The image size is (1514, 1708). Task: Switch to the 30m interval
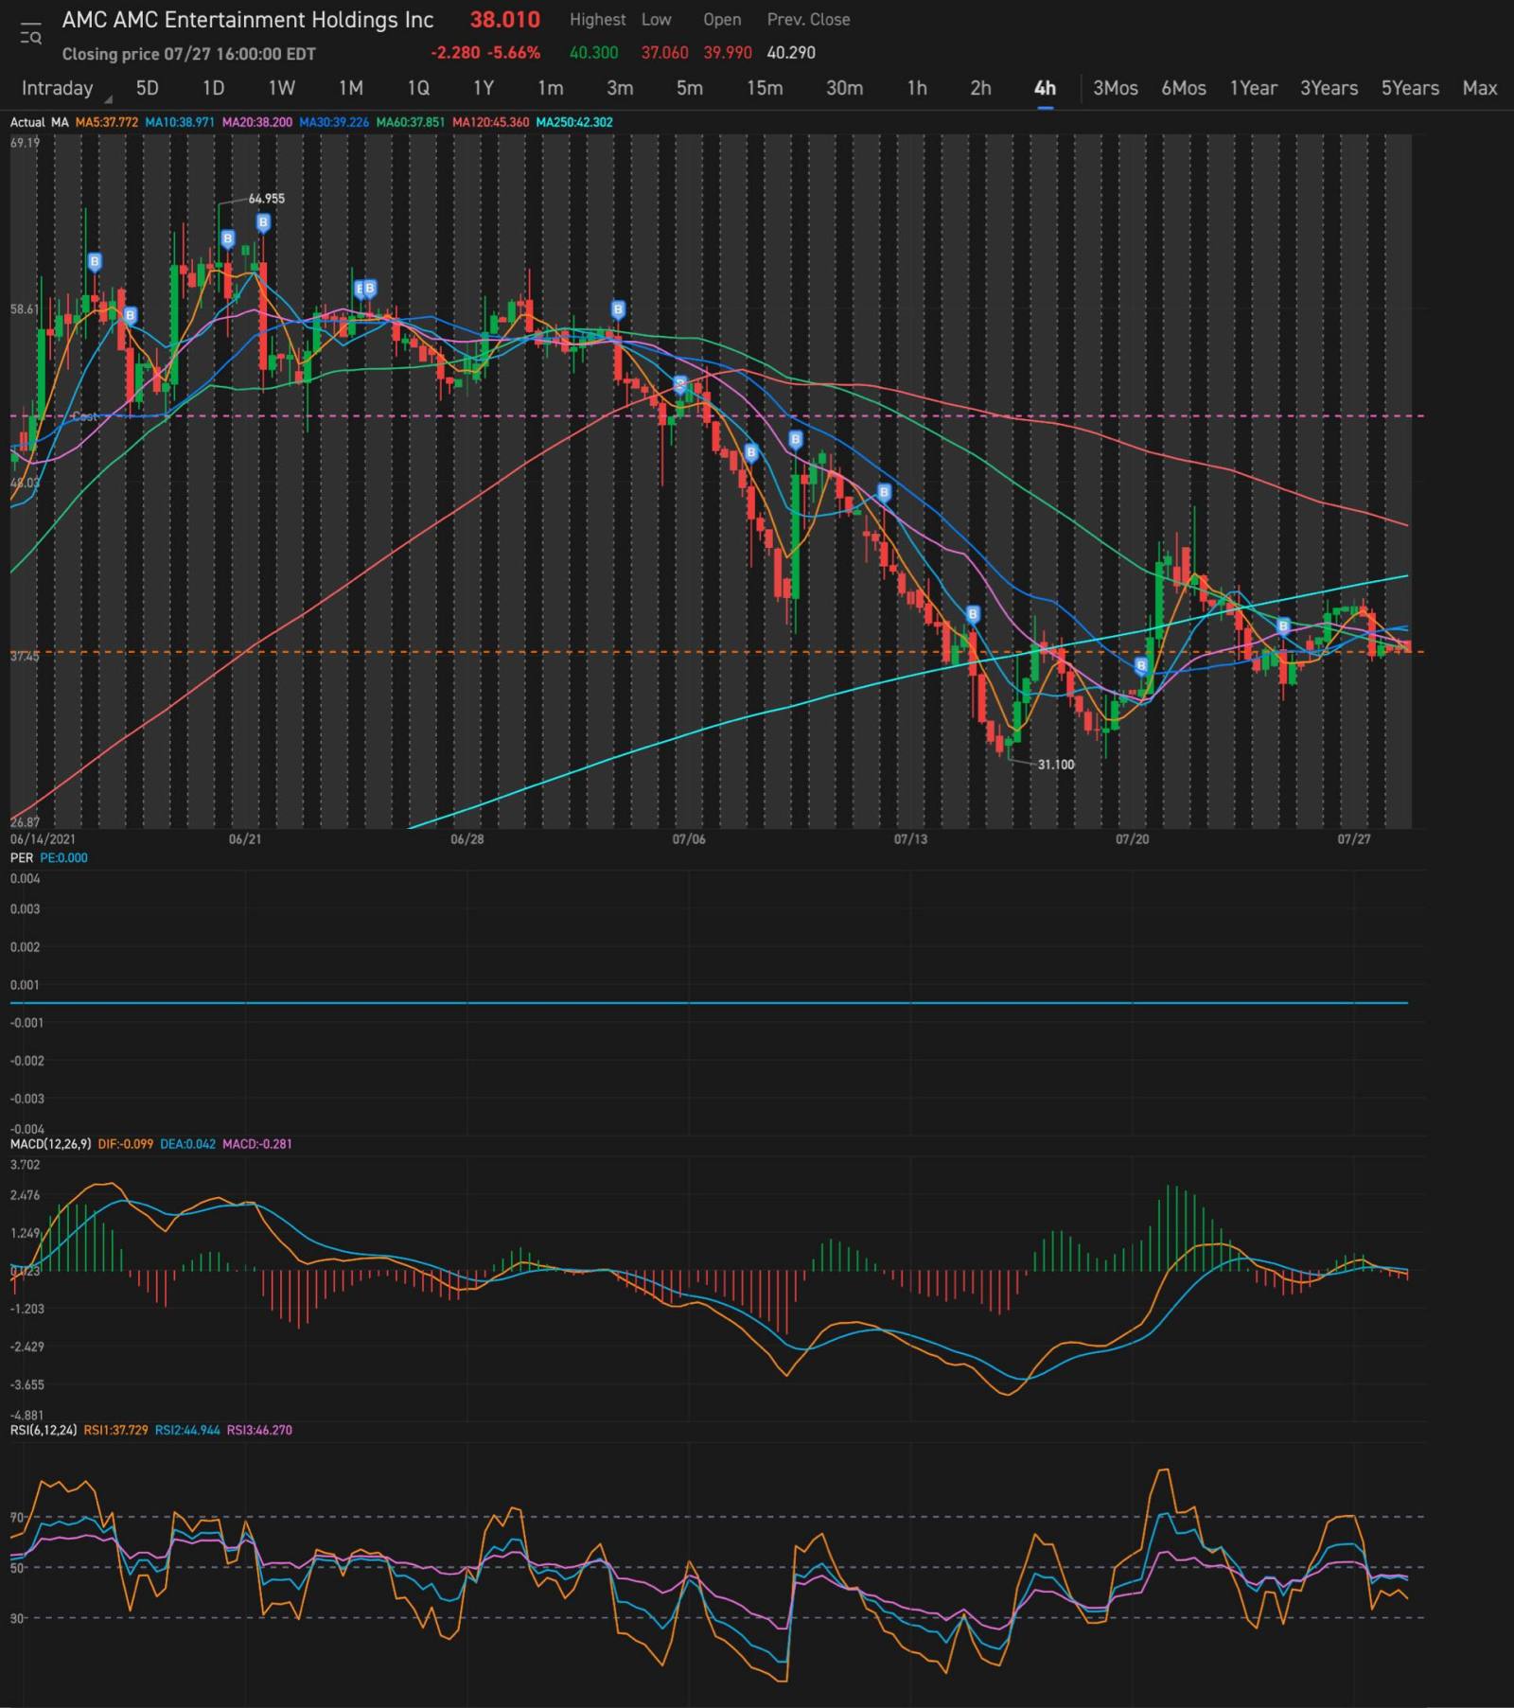[844, 88]
